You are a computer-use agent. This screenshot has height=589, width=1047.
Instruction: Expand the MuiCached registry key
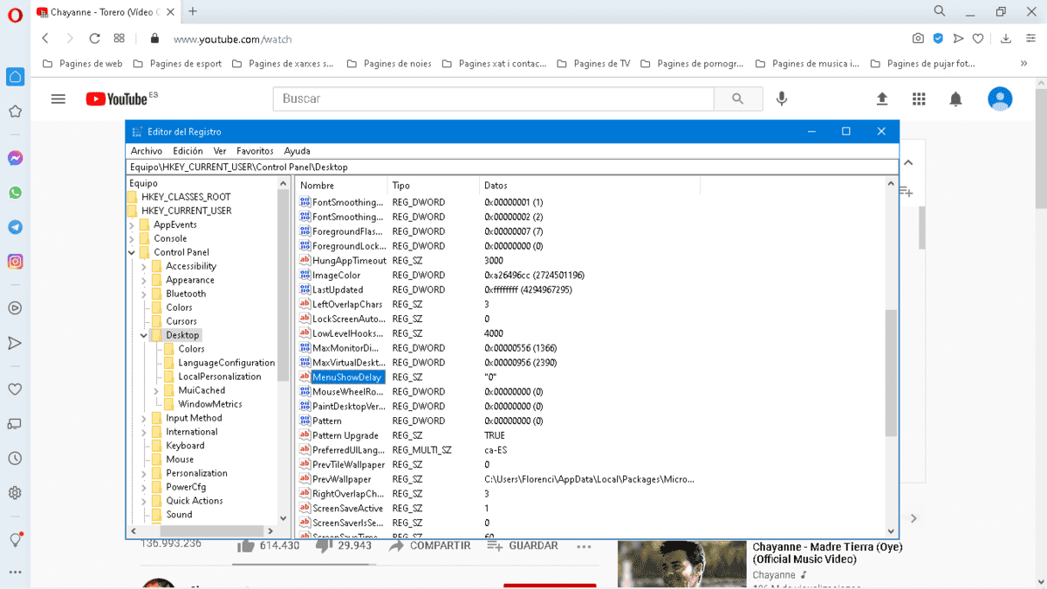pos(156,390)
